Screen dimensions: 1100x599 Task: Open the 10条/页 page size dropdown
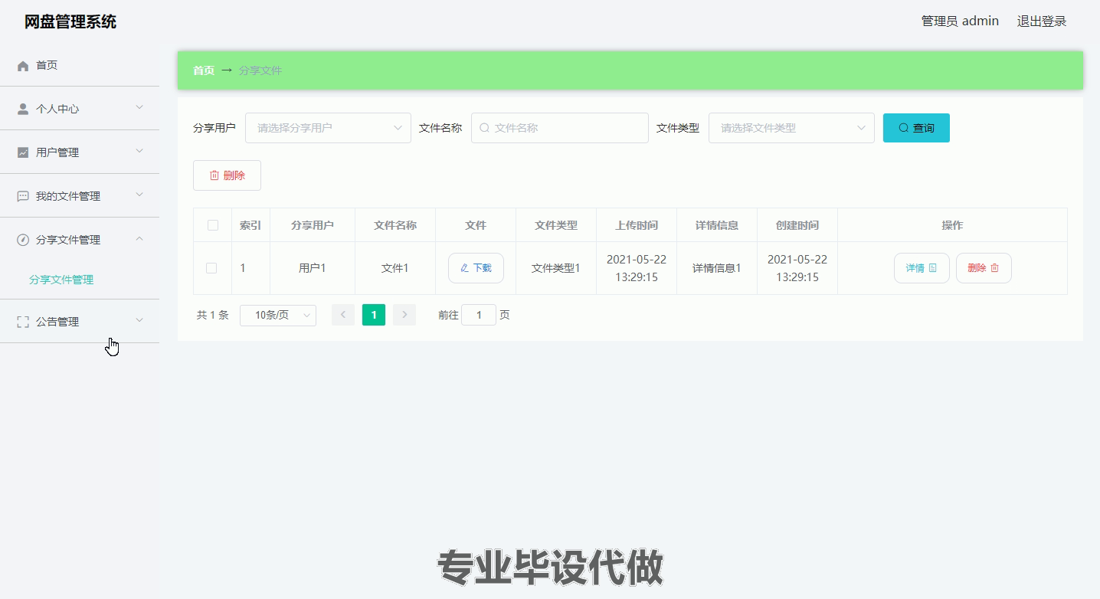point(278,315)
